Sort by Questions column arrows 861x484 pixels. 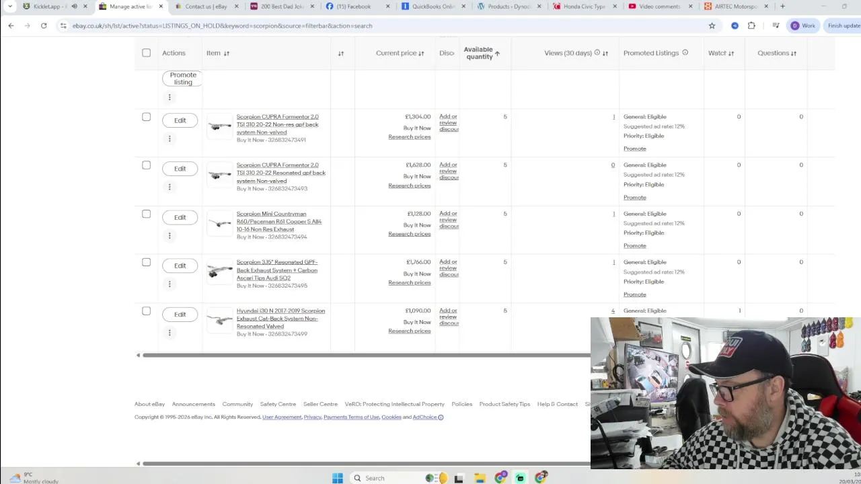click(x=794, y=53)
